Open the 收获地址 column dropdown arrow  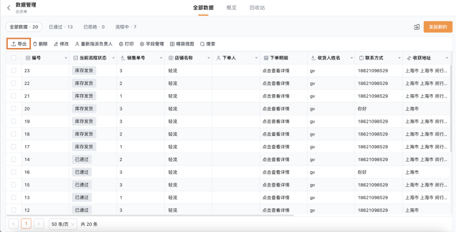(447, 58)
